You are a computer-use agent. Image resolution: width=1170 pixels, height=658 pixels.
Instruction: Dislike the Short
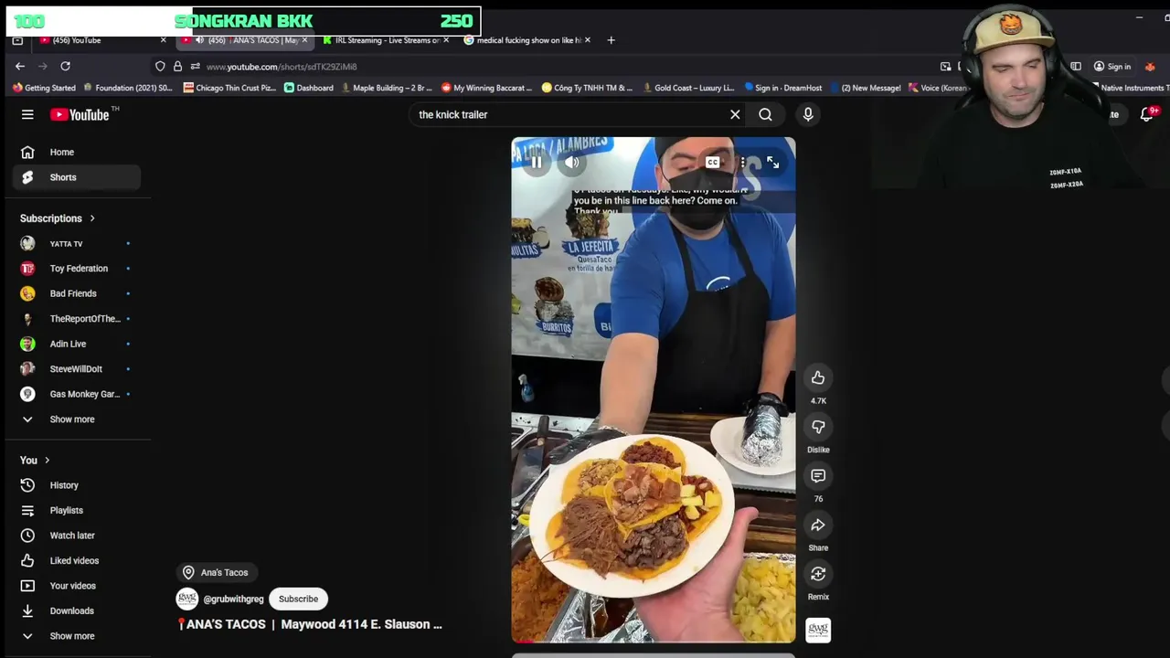818,427
